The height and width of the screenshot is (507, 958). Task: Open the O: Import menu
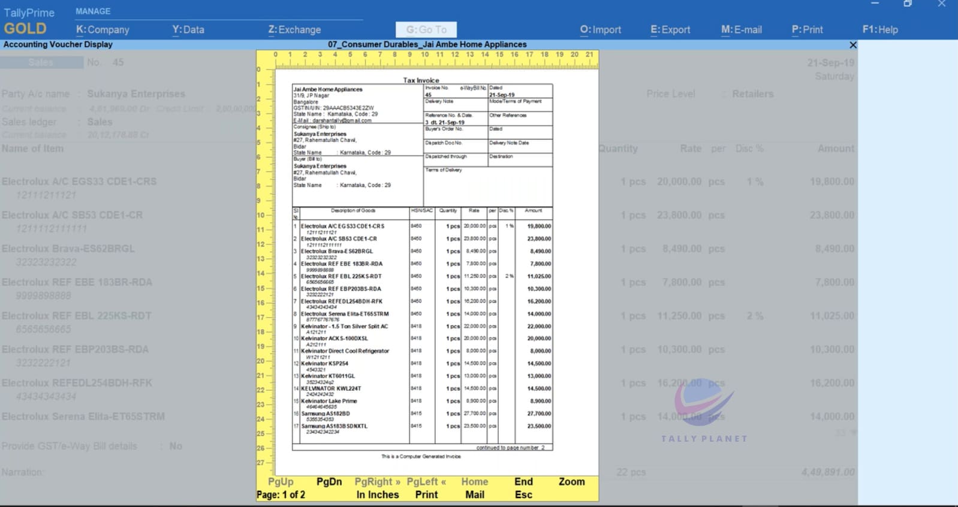point(600,29)
